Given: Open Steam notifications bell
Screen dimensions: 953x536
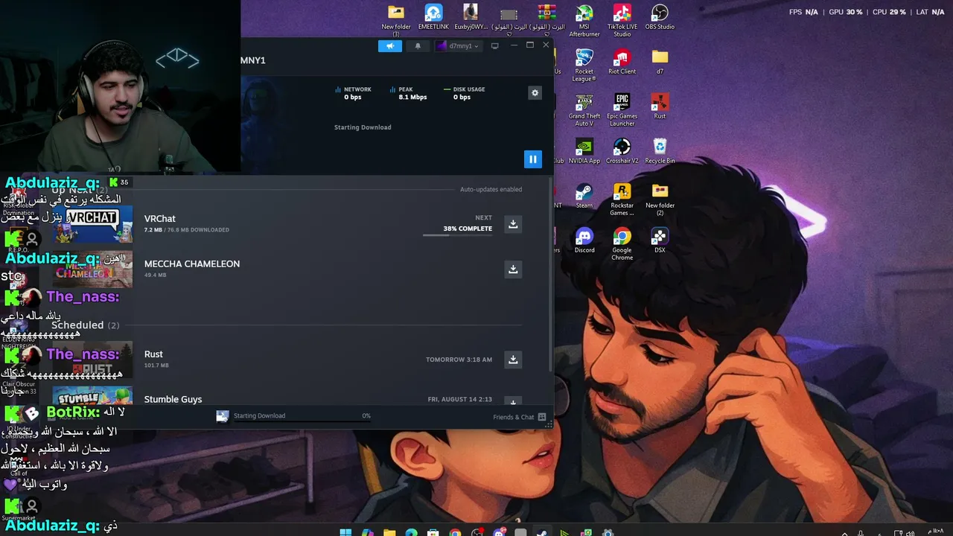Looking at the screenshot, I should point(418,46).
